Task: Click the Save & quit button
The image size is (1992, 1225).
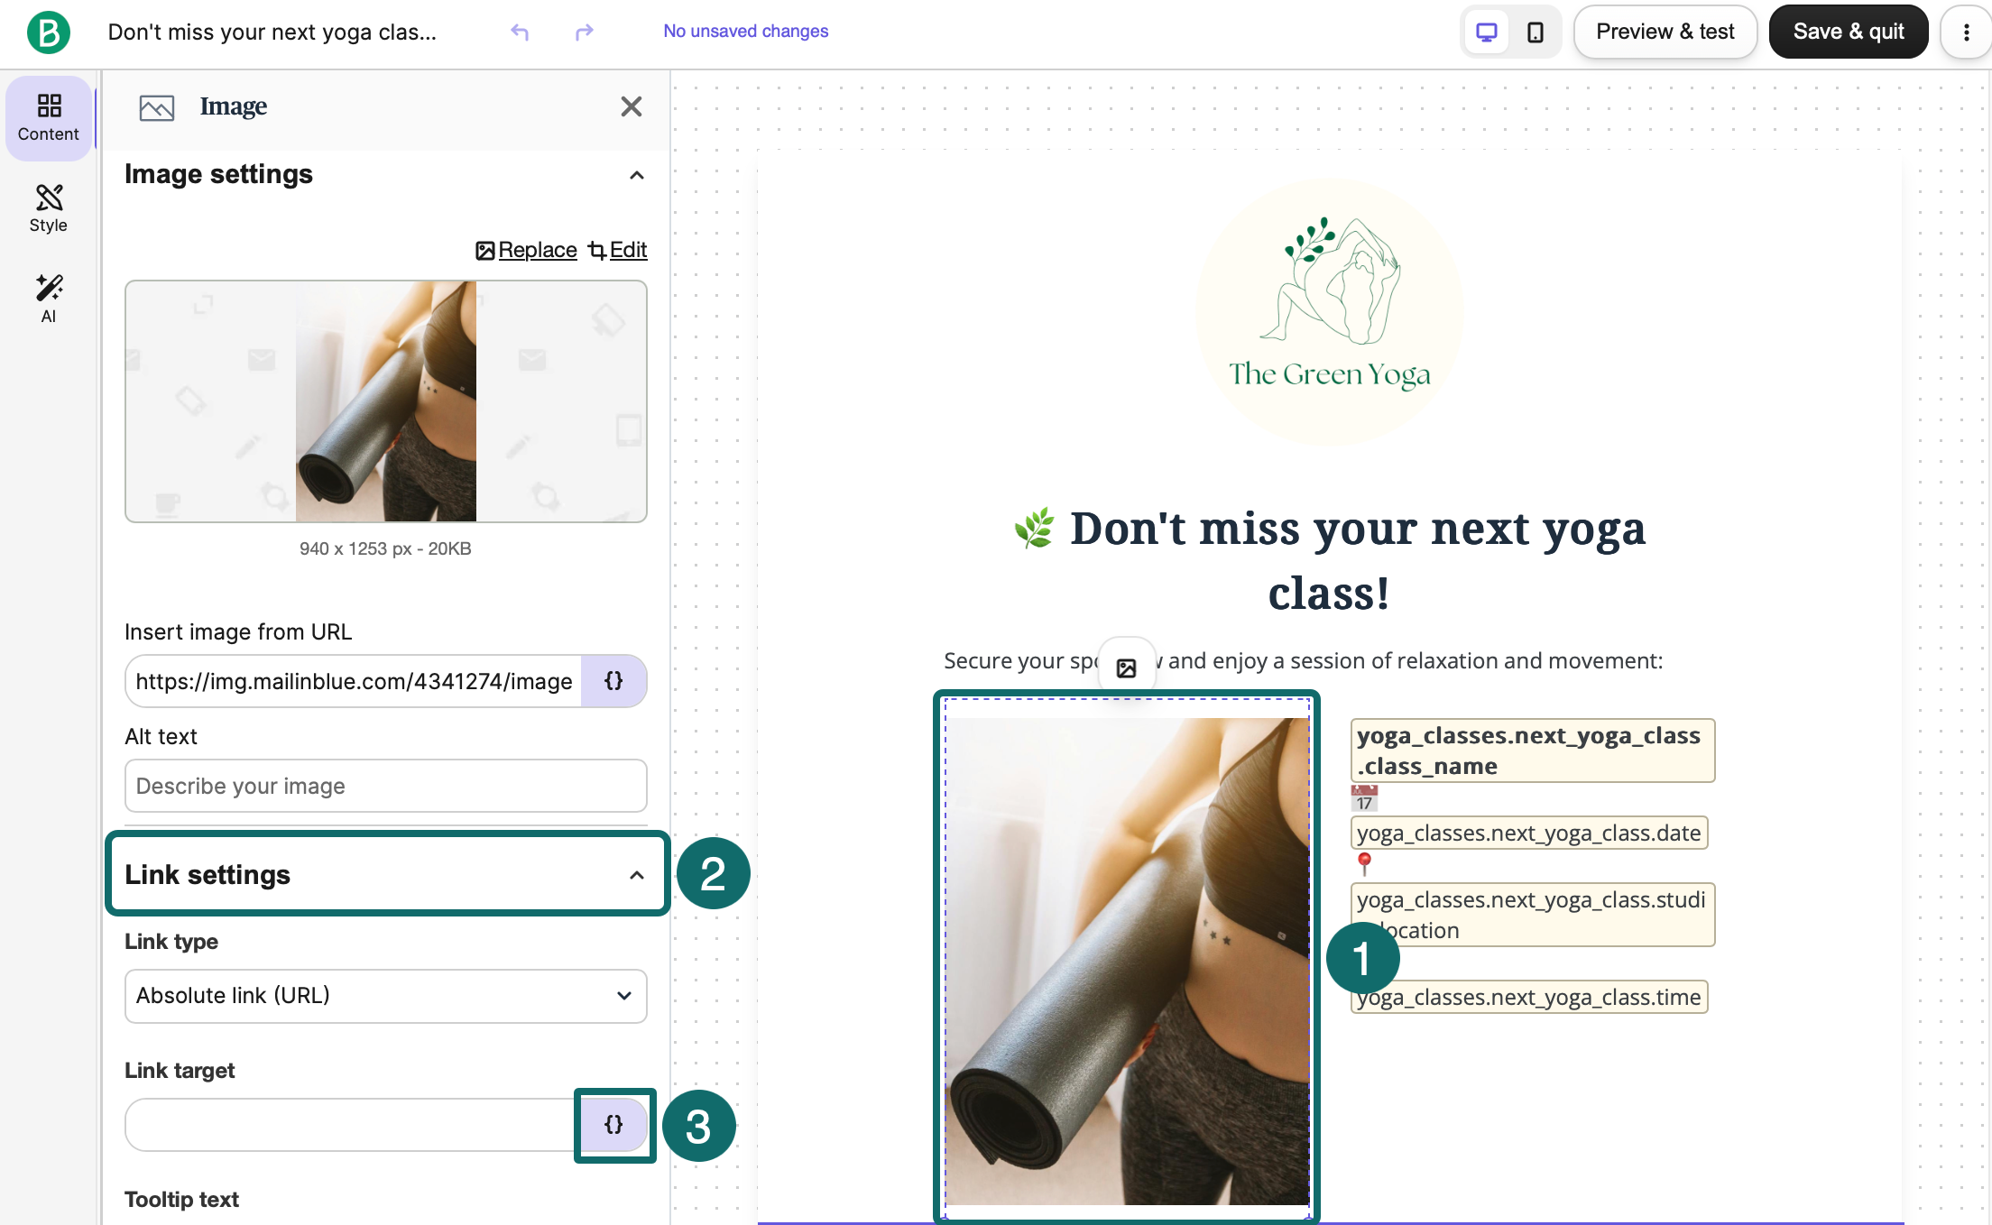Action: point(1849,32)
